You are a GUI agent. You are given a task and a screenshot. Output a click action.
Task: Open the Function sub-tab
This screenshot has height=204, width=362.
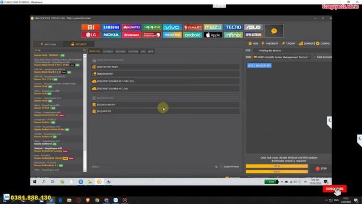[x=133, y=52]
